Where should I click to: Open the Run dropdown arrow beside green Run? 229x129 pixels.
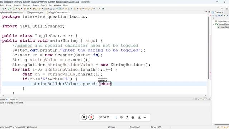click(11, 9)
